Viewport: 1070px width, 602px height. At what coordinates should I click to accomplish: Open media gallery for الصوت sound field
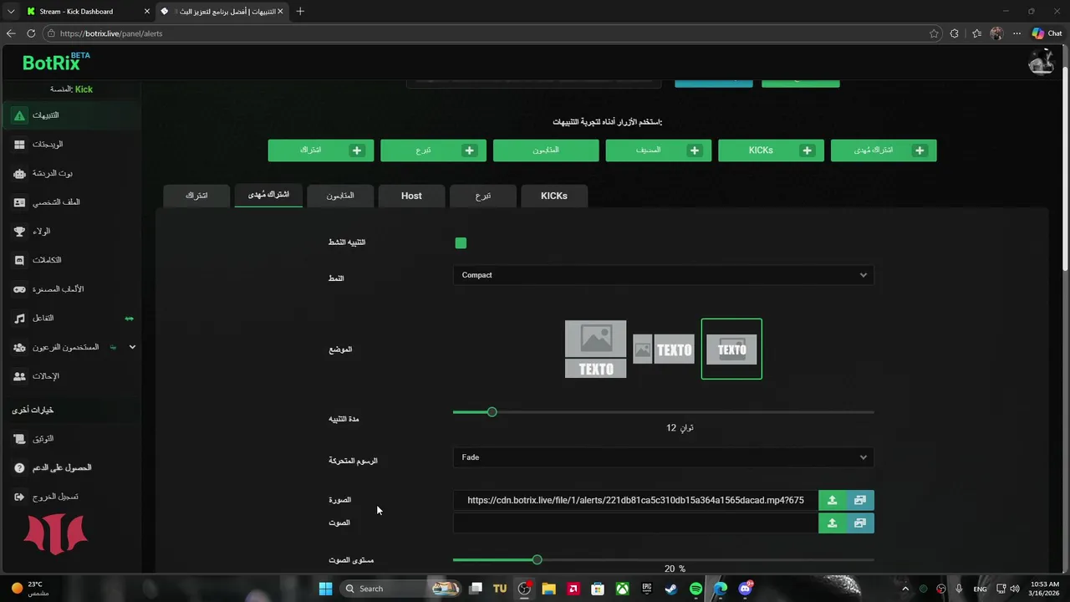click(x=860, y=523)
